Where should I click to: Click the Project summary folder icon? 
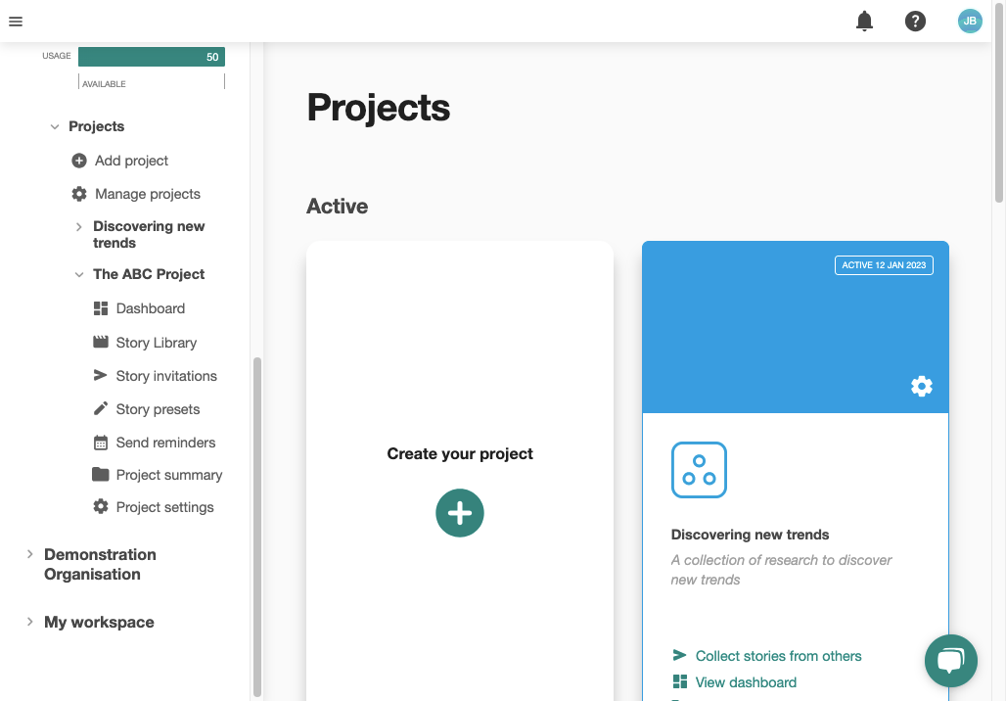(x=101, y=475)
